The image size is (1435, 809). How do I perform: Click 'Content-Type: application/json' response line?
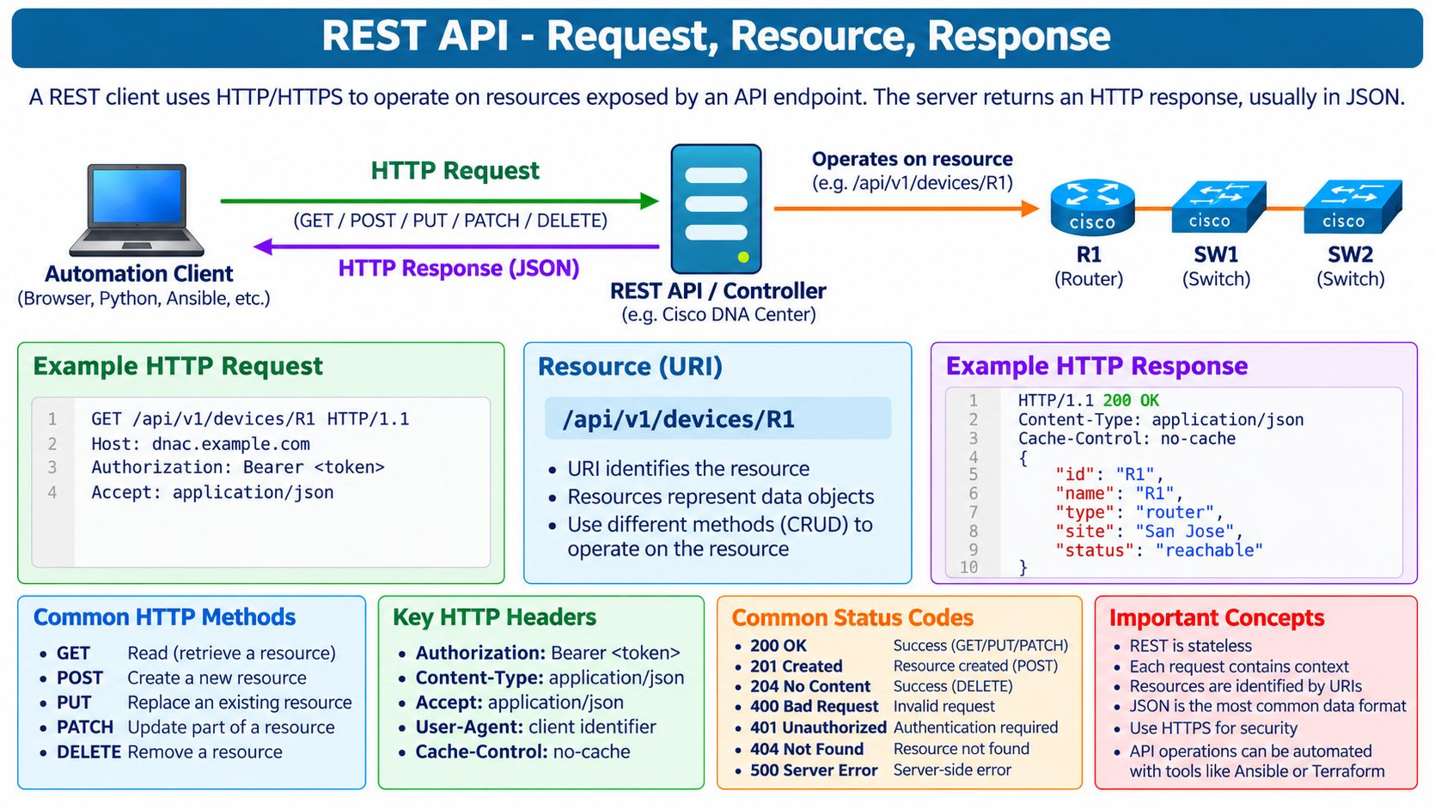(1161, 419)
